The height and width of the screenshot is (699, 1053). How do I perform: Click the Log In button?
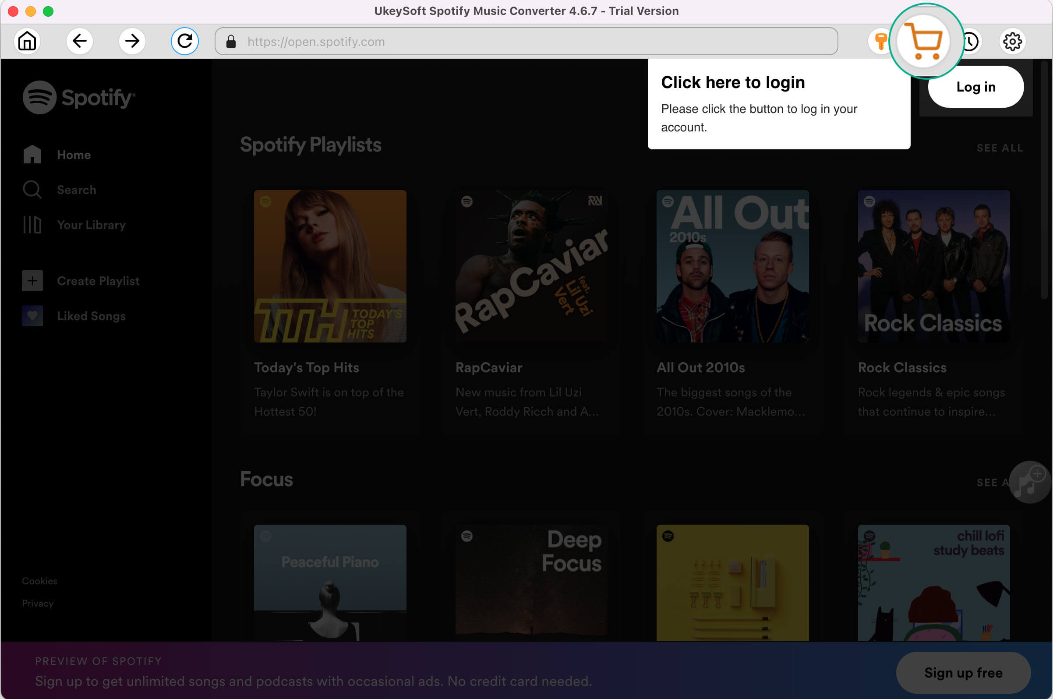click(975, 88)
